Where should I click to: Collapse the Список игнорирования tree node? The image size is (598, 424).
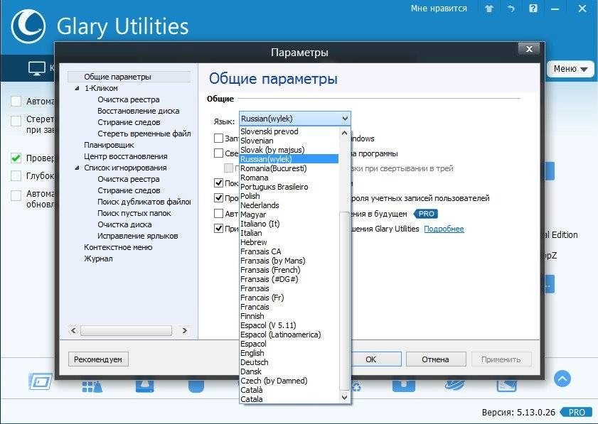[77, 168]
